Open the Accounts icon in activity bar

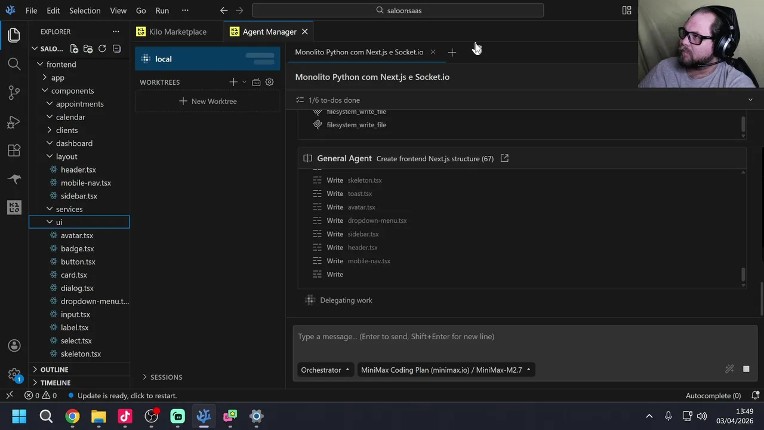click(x=14, y=346)
